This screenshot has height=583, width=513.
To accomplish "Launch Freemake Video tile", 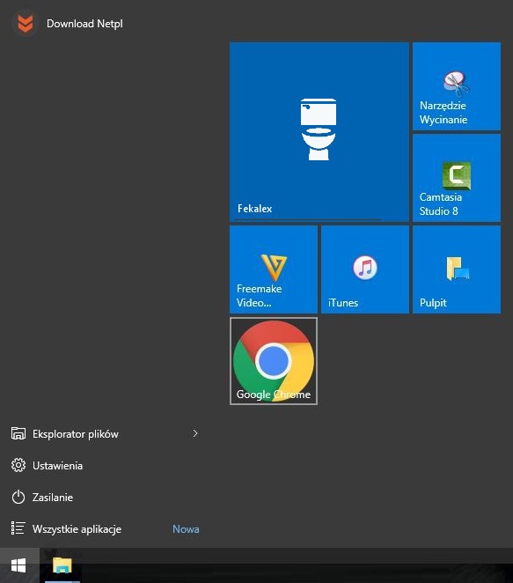I will tap(274, 269).
